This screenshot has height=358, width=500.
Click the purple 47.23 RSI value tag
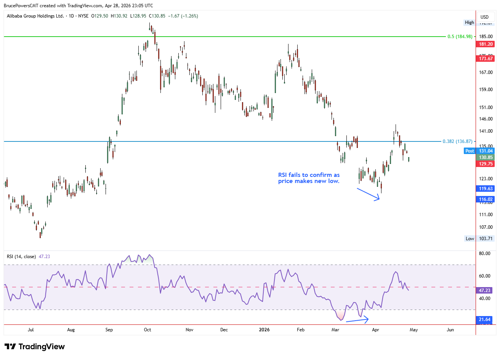(x=485, y=291)
